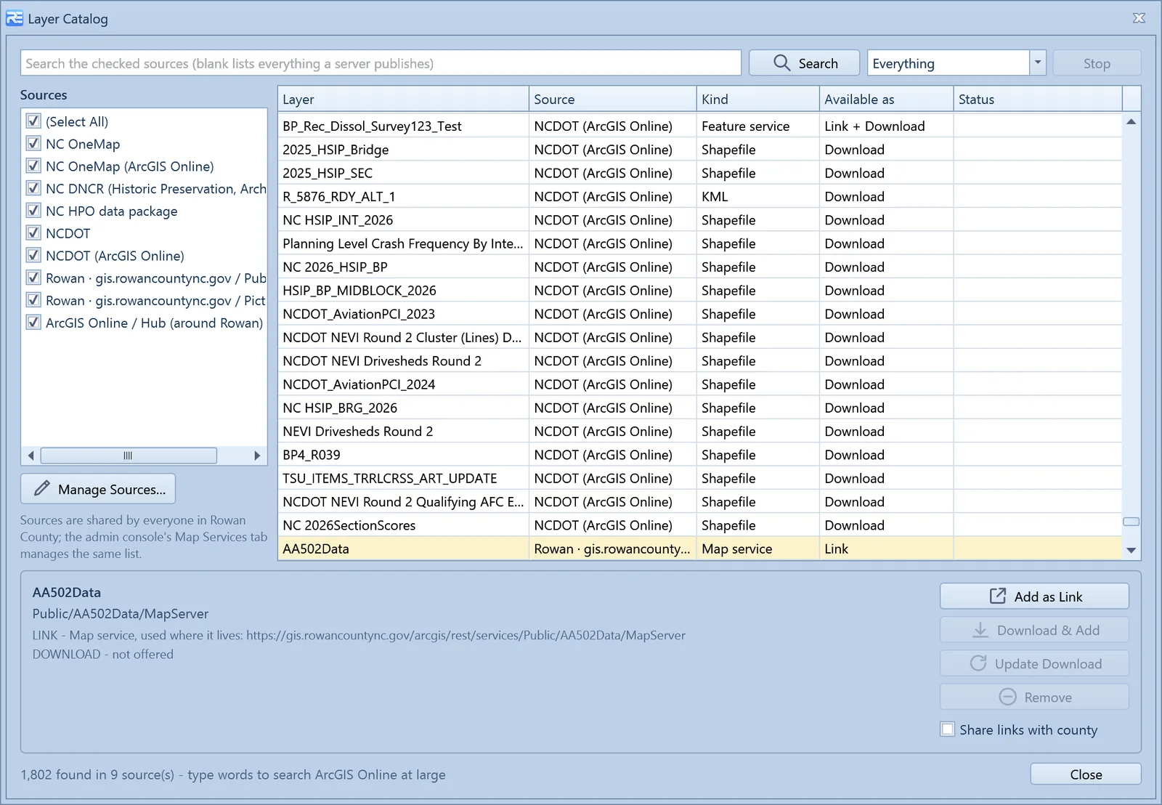
Task: Toggle the (Select All) sources checkbox
Action: [33, 121]
